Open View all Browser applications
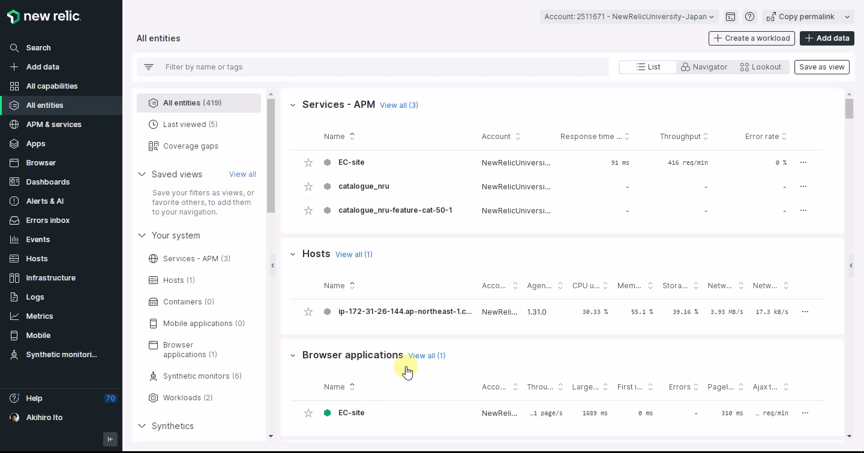Screen dimensions: 864x453 click(x=427, y=355)
